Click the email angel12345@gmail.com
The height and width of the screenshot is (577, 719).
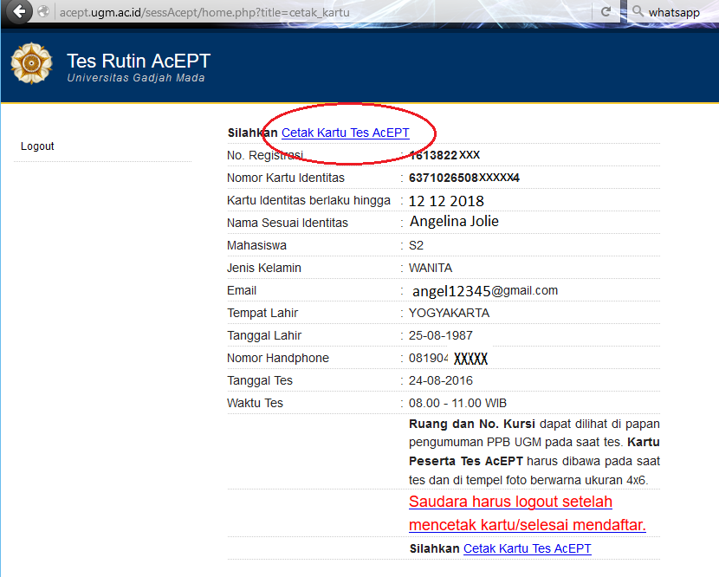click(485, 291)
